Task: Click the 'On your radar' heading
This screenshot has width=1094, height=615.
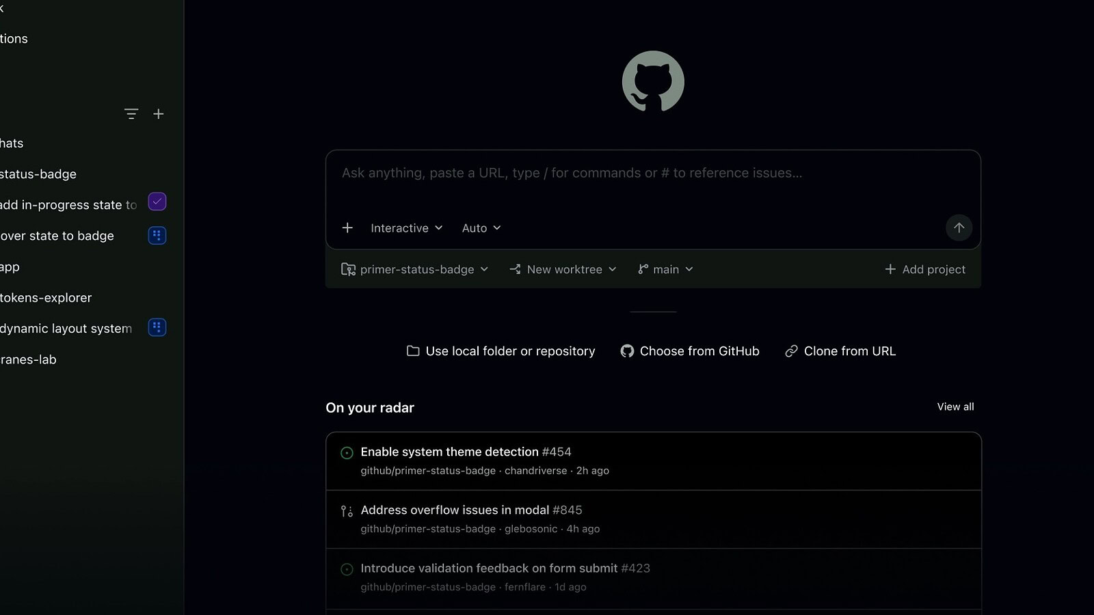Action: (370, 407)
